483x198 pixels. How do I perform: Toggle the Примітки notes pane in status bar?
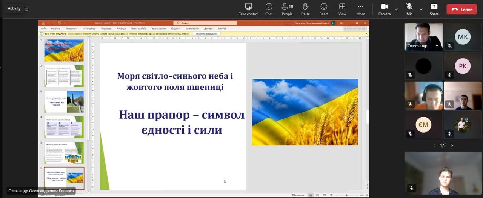298,195
